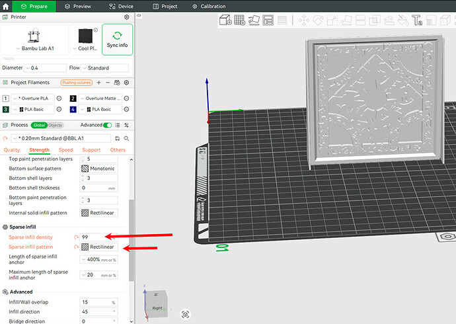
Task: Click search process settings magnifier icon
Action: 126,138
